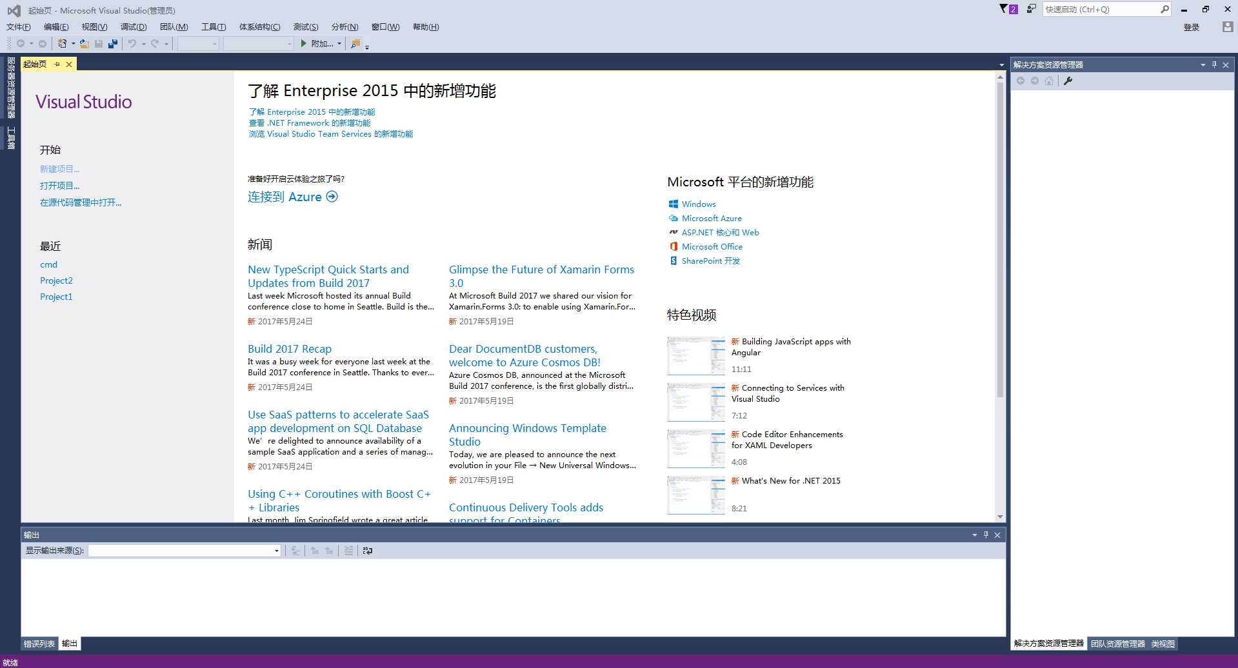Open the solution configurations combo box

pyautogui.click(x=198, y=43)
